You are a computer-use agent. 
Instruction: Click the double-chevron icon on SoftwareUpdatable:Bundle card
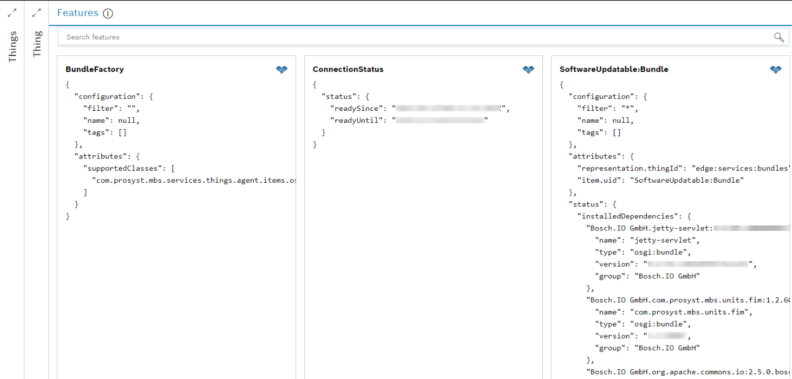(x=775, y=69)
